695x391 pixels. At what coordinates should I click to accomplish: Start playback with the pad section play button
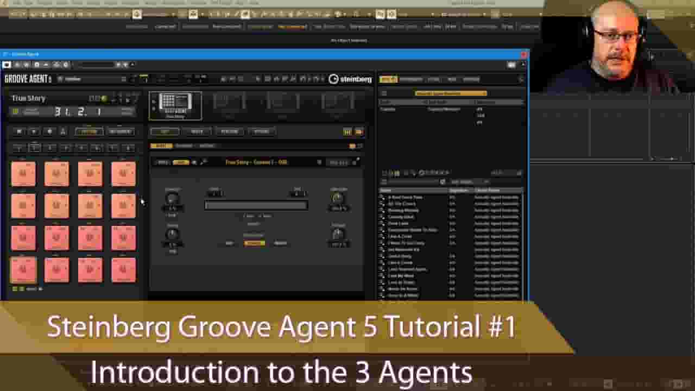point(34,131)
